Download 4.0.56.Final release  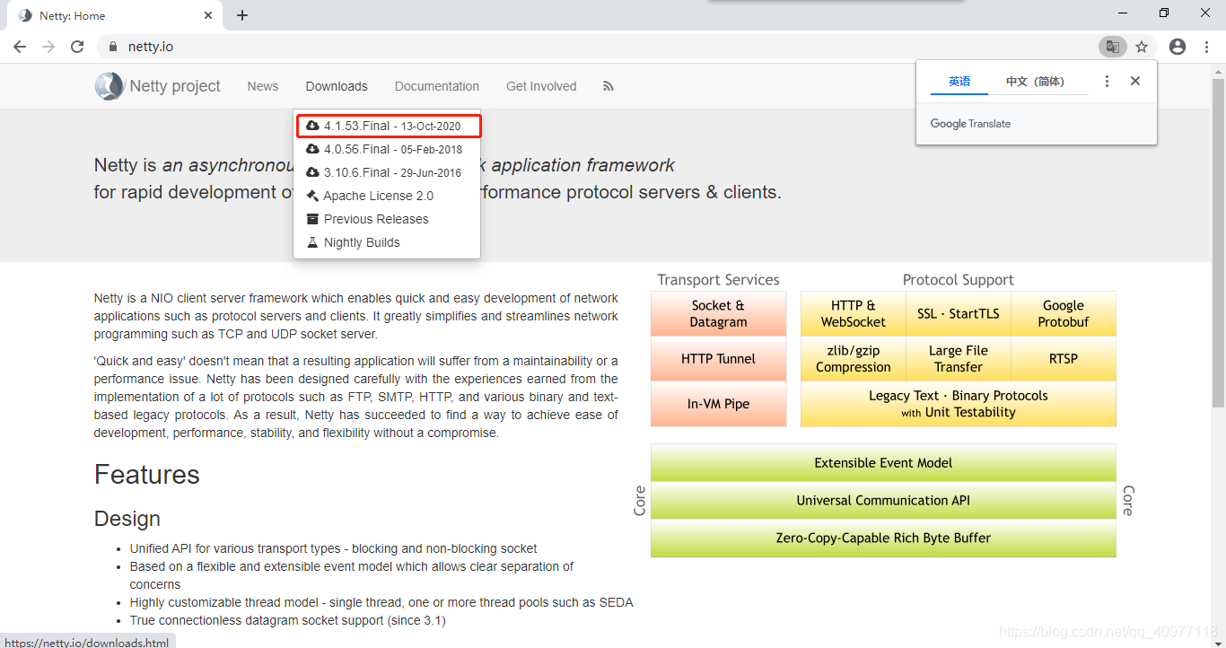click(x=387, y=149)
